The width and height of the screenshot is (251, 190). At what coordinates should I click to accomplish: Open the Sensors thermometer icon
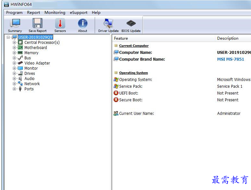point(60,24)
